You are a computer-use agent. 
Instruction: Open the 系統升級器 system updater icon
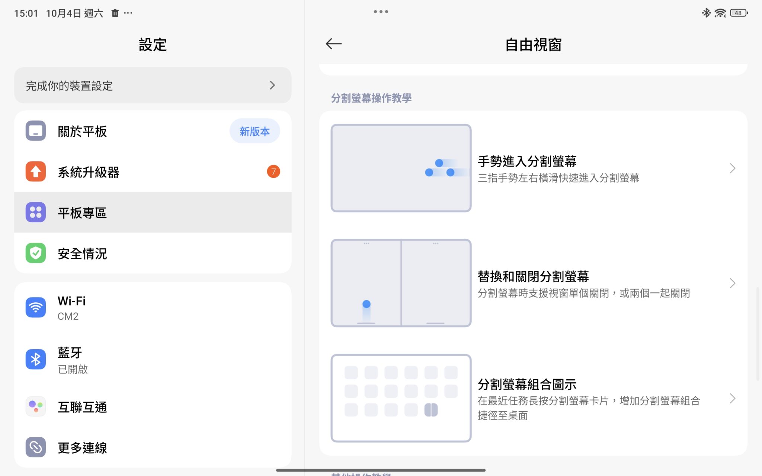tap(36, 172)
